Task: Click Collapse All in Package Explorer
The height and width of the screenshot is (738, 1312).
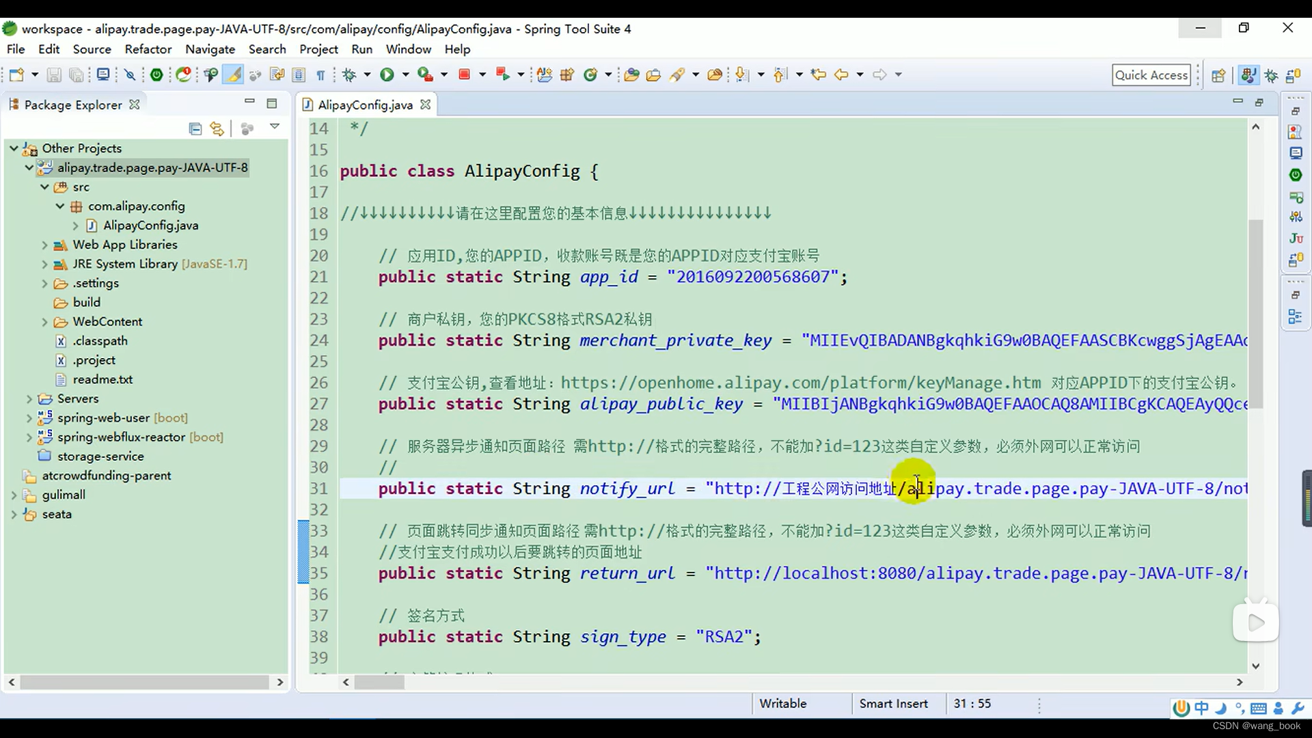Action: tap(195, 128)
